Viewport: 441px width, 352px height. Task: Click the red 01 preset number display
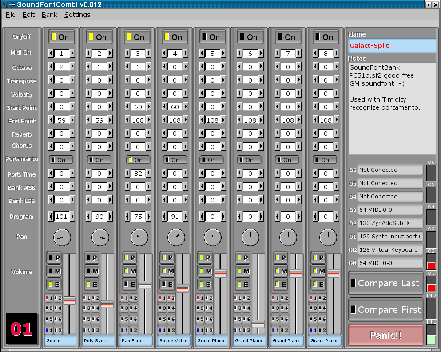(x=22, y=329)
